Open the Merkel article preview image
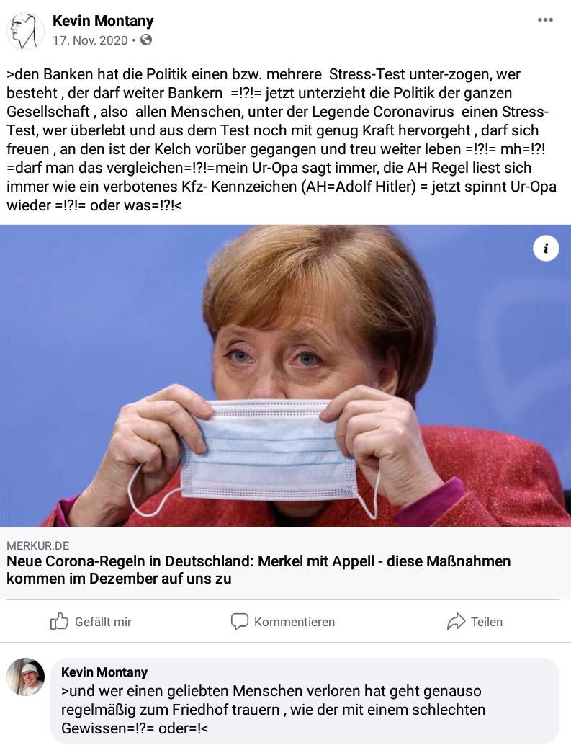This screenshot has height=745, width=571. [285, 375]
